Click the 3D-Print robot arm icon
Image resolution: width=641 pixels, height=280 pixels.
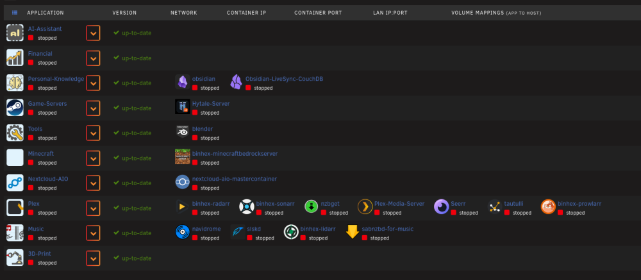(x=15, y=258)
